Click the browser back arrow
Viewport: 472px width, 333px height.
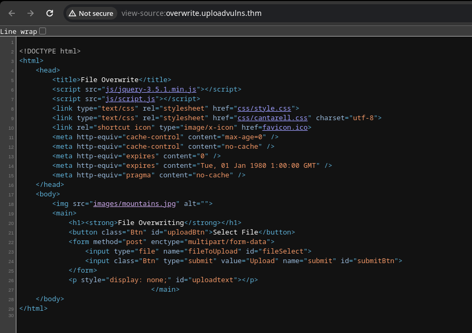point(12,13)
